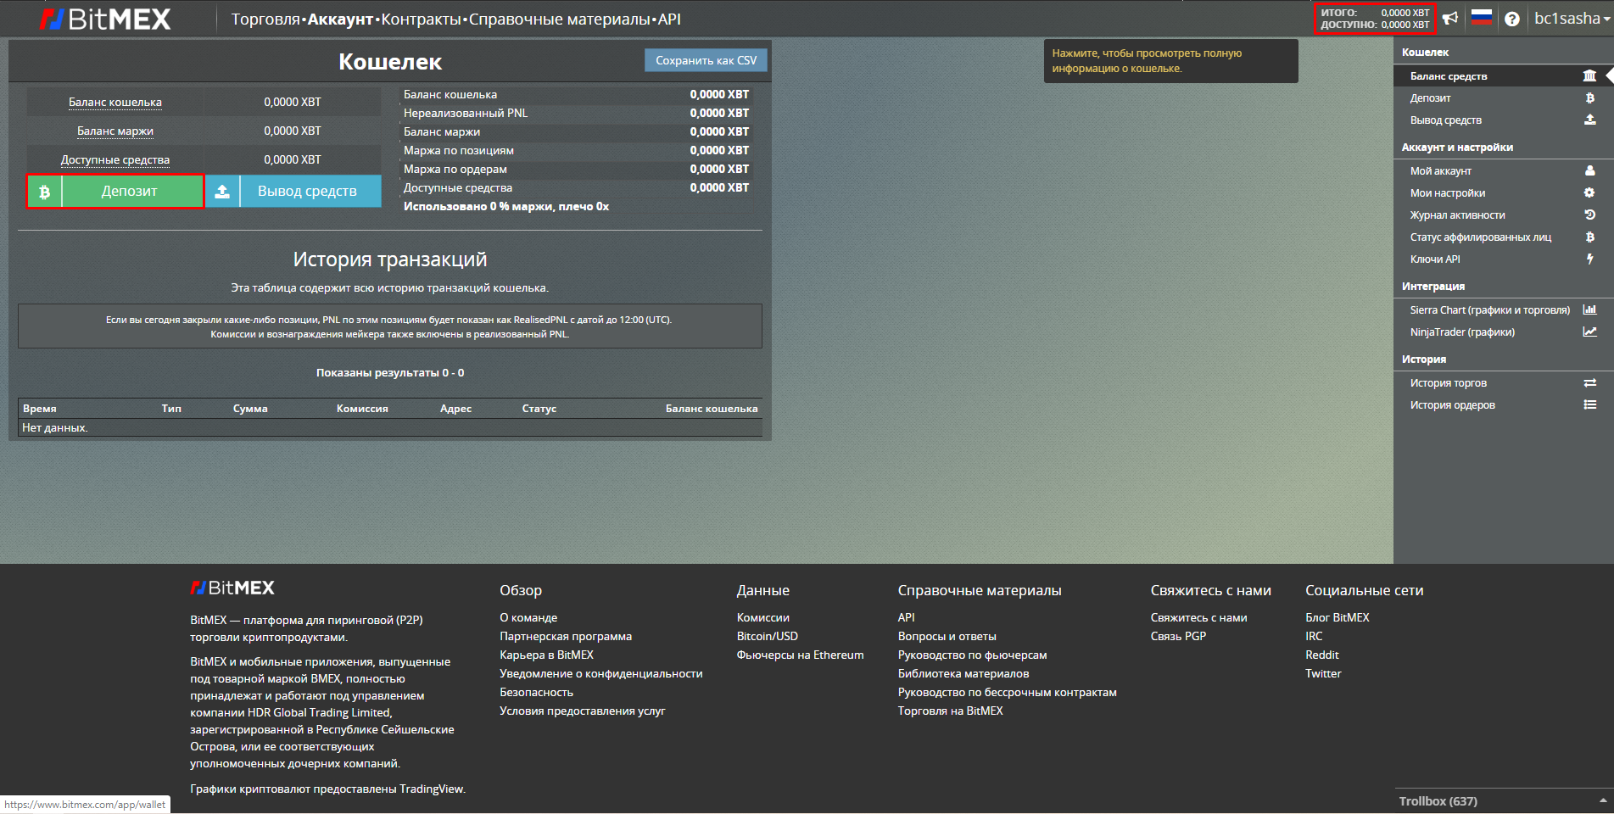Screen dimensions: 1614x814
Task: Open Партнерская программа footer link
Action: click(x=566, y=636)
